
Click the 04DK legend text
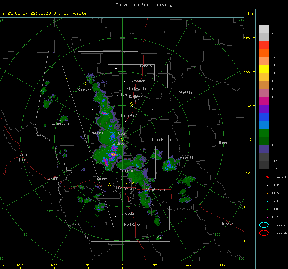click(x=275, y=185)
